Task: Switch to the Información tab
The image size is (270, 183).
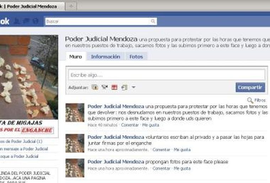Action: [106, 56]
